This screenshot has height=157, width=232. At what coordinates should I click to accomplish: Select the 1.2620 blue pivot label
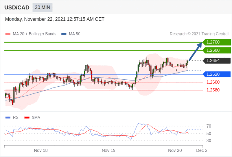217,74
